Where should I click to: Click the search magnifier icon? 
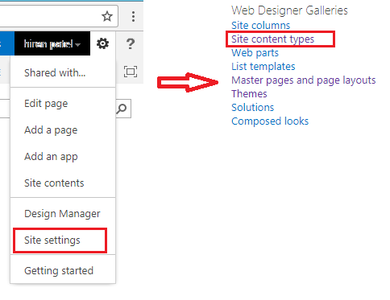point(122,109)
